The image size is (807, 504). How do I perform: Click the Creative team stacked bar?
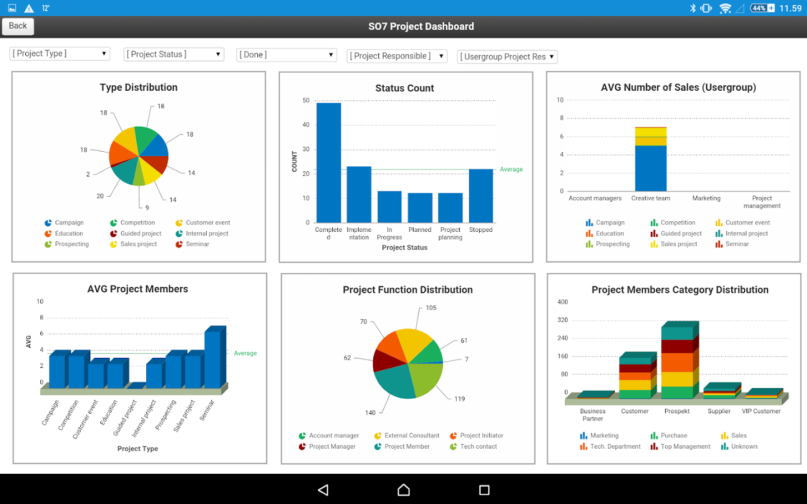pos(651,159)
